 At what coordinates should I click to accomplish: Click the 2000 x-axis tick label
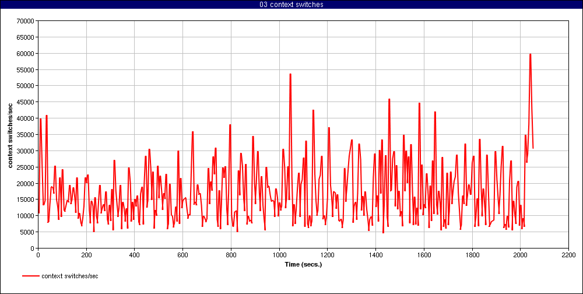(x=520, y=255)
